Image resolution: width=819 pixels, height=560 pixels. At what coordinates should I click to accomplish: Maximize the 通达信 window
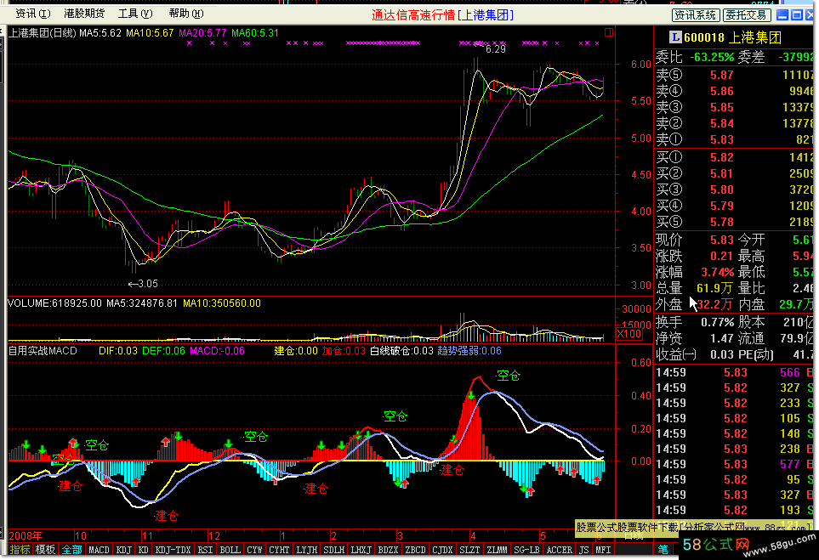[797, 14]
